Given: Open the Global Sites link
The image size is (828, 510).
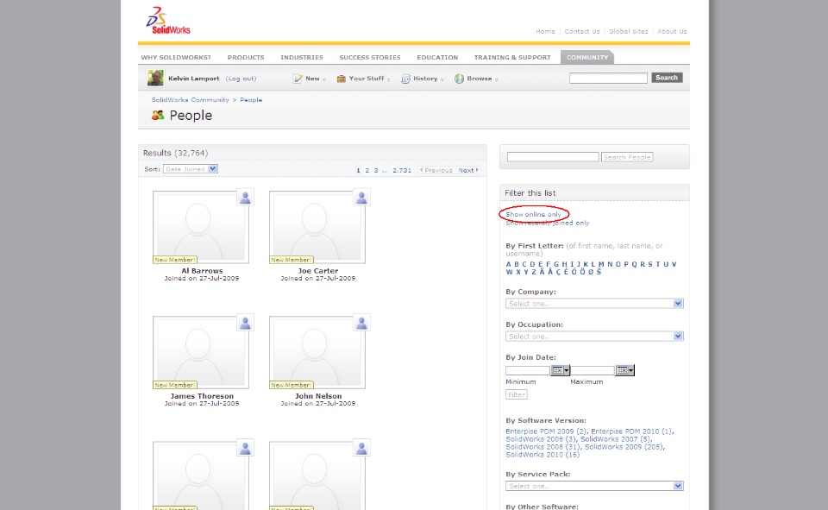Looking at the screenshot, I should (x=629, y=31).
